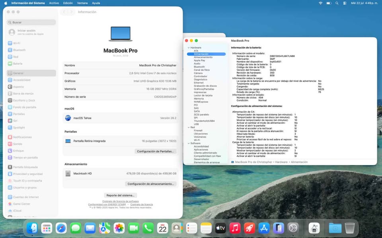Open the Edición menu
382x238 pixels.
click(68, 3)
